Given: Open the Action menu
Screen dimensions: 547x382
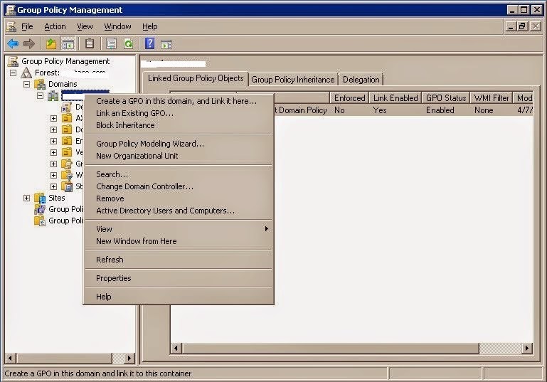Looking at the screenshot, I should 55,26.
